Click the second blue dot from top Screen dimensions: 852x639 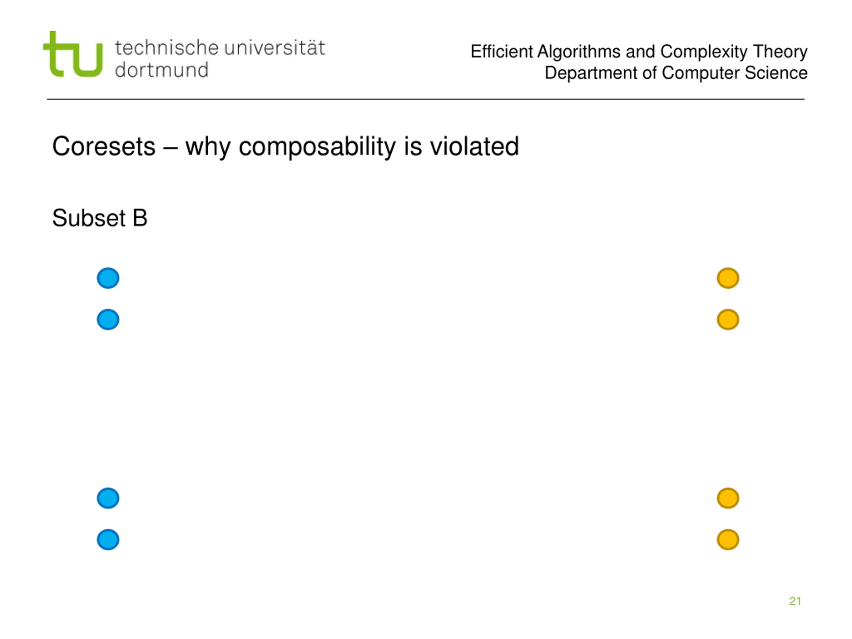tap(108, 319)
